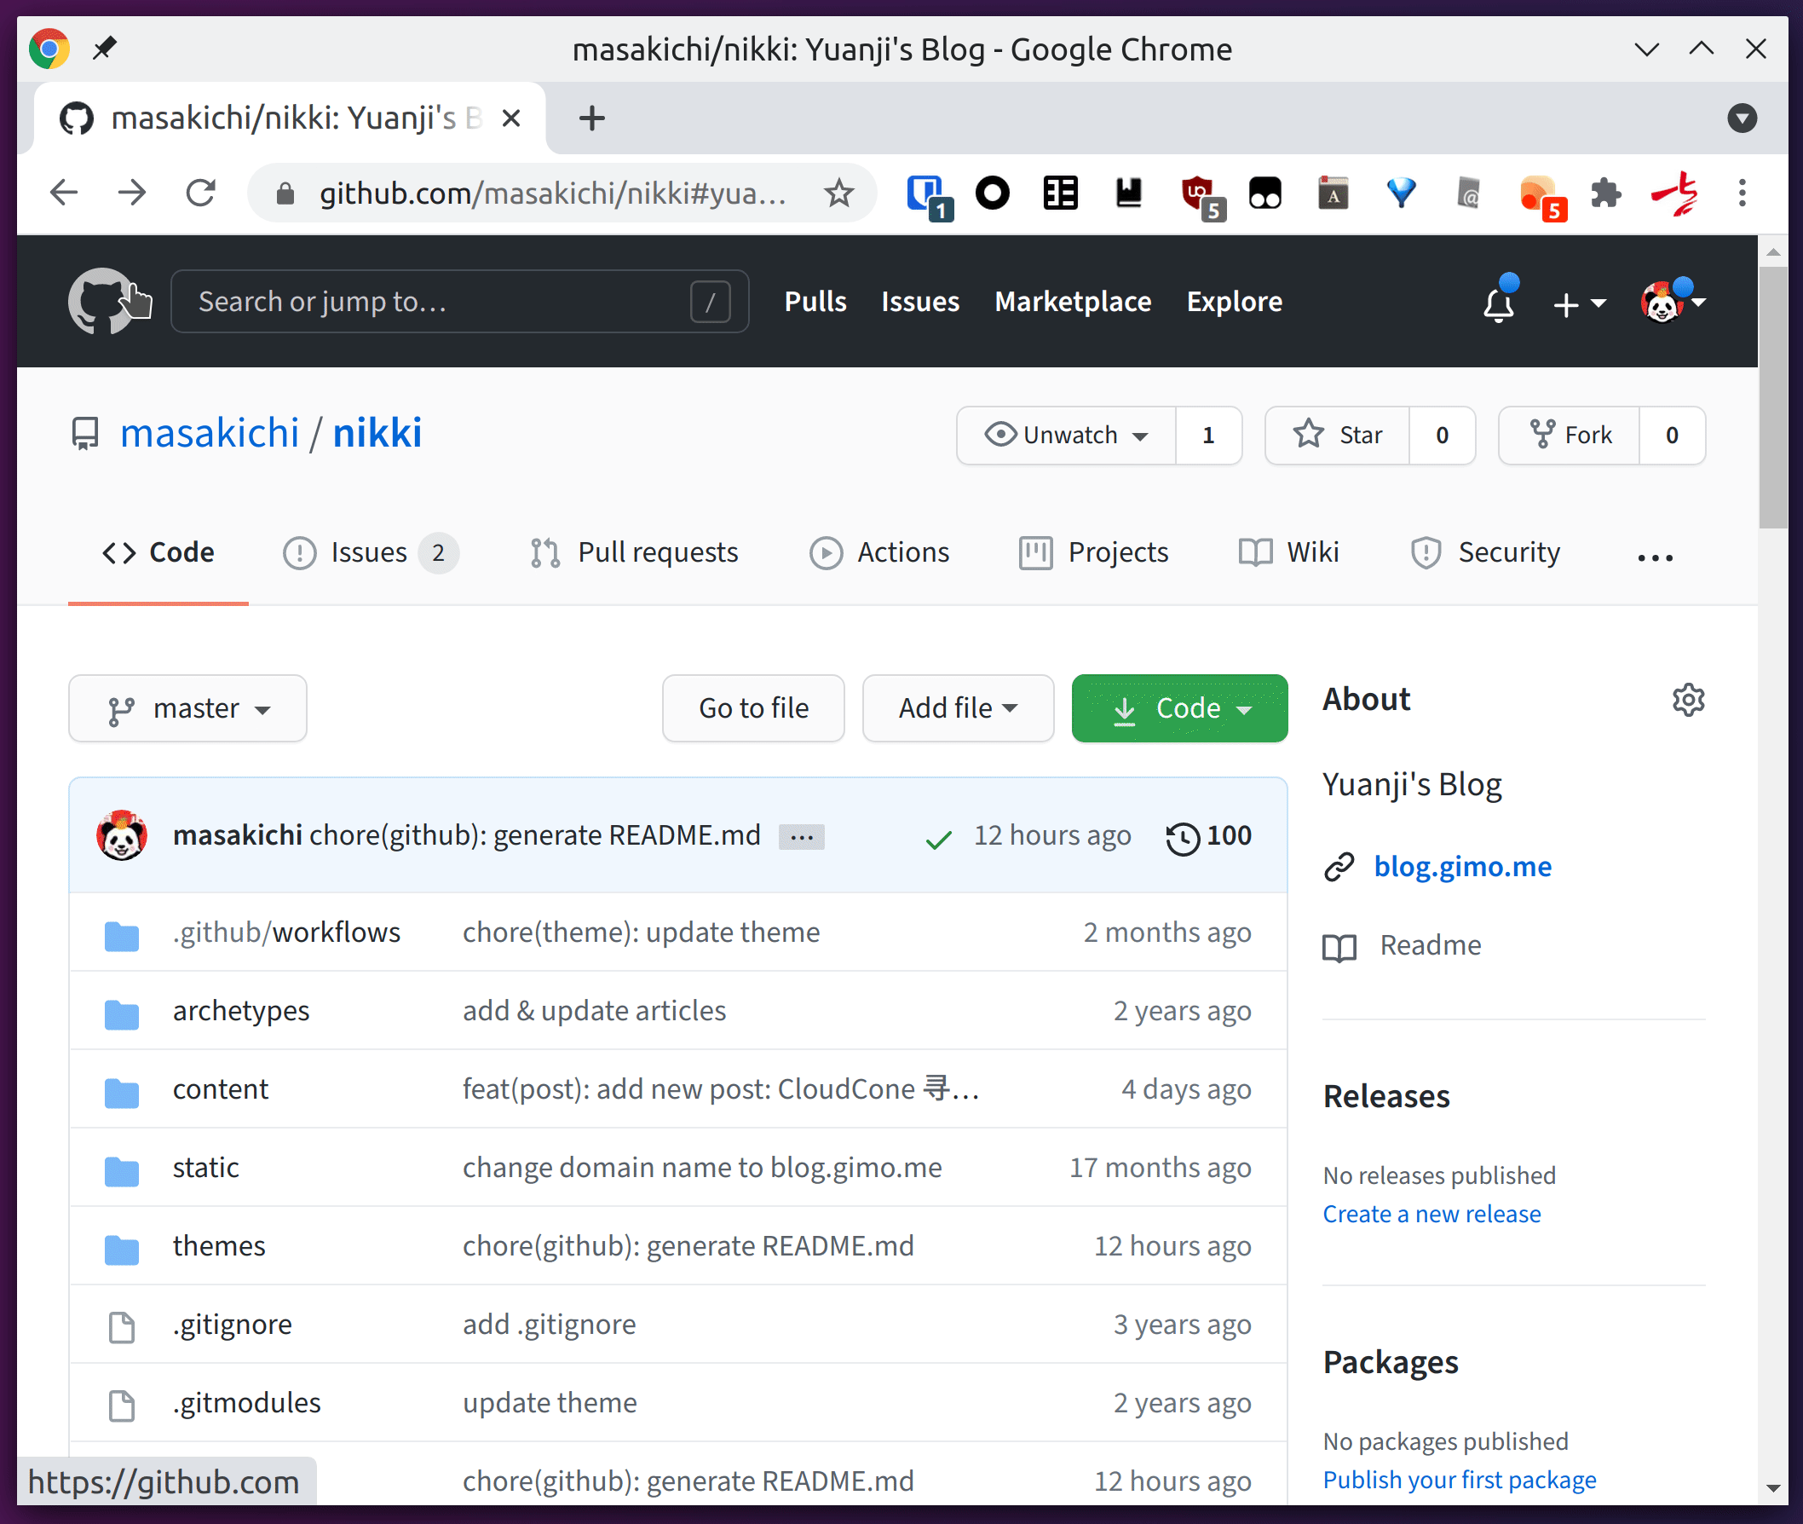Open the notifications bell
The image size is (1803, 1524).
(1498, 304)
